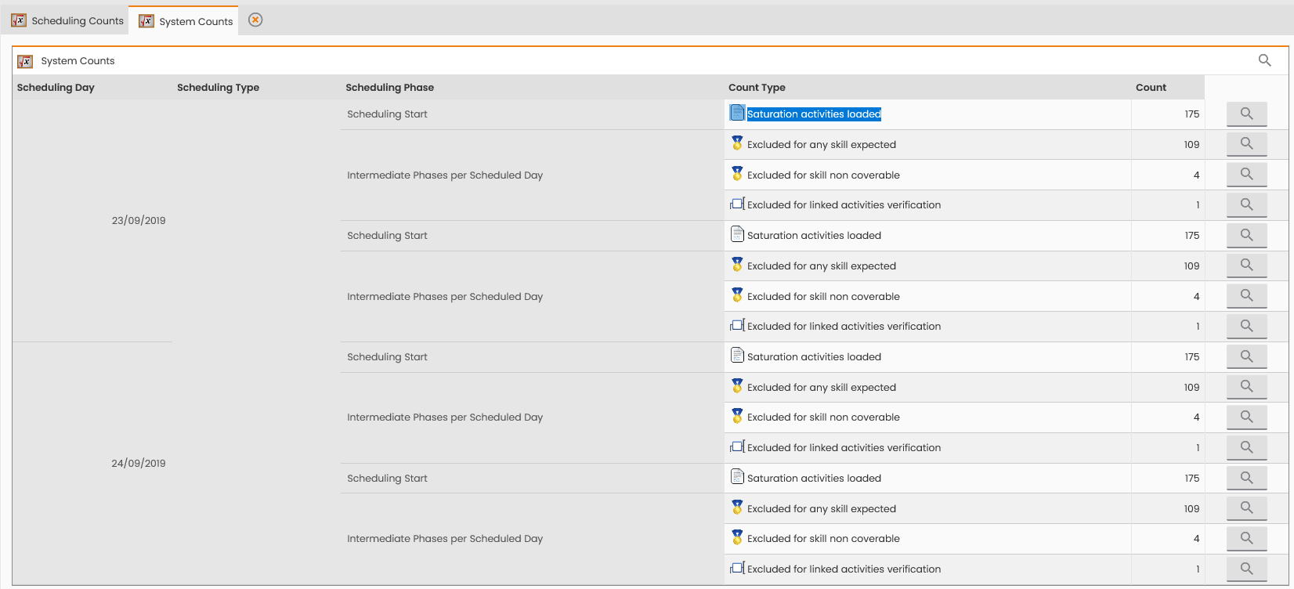Open details magnifier for the highlighted Saturation row

(1246, 114)
